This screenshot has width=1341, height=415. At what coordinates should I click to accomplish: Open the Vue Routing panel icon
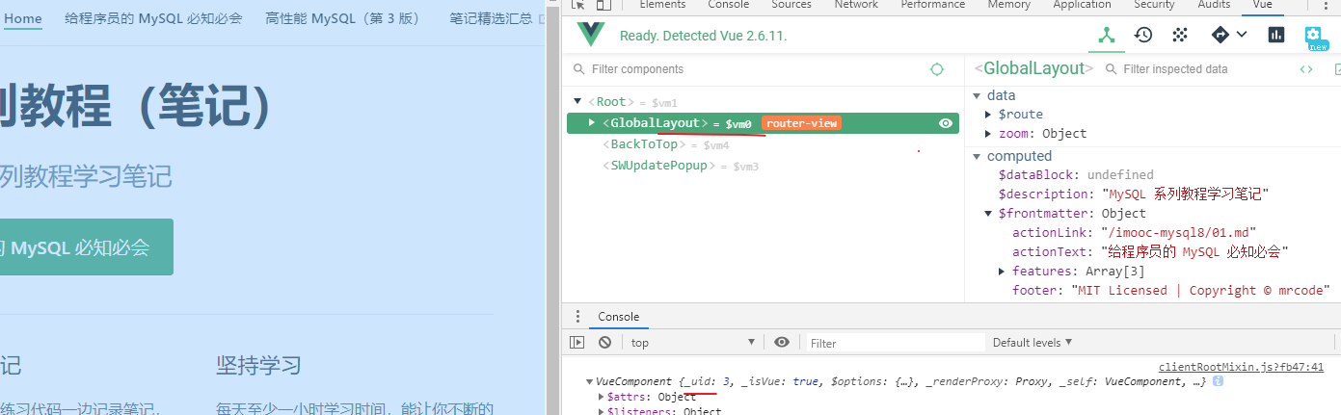tap(1220, 36)
